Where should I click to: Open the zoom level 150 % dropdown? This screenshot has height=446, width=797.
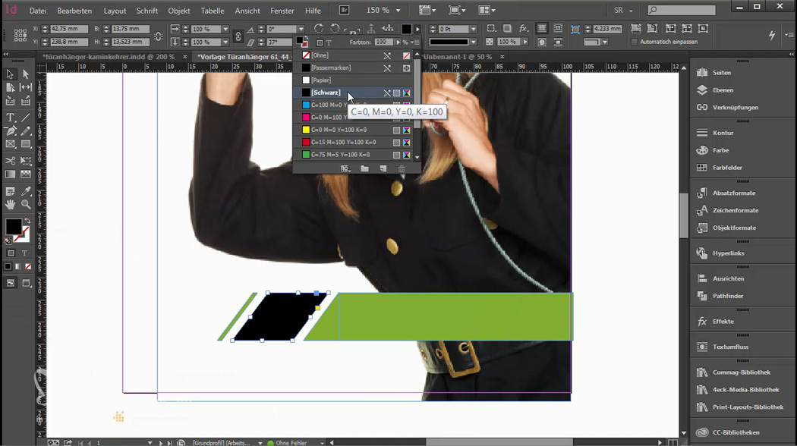pos(398,10)
